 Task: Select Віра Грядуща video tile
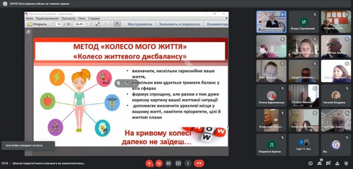click(271, 71)
